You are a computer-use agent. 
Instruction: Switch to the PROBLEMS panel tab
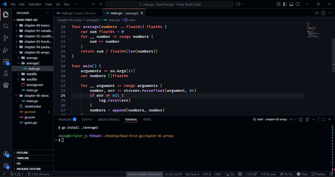(x=67, y=119)
